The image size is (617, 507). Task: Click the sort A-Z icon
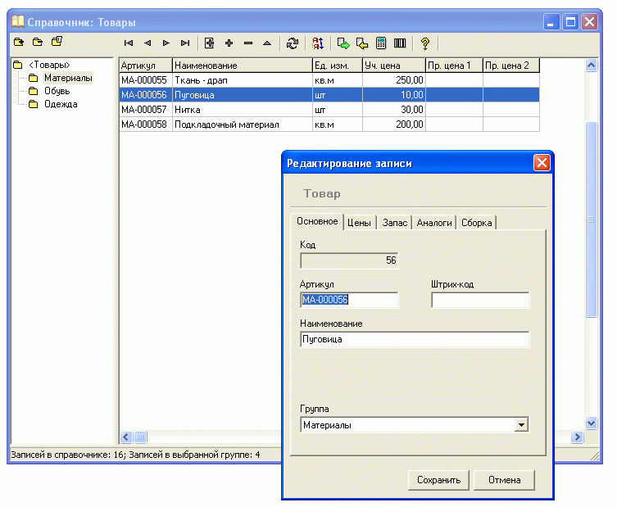[x=318, y=43]
